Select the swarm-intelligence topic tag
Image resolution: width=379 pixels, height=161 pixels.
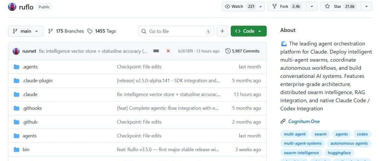301,153
